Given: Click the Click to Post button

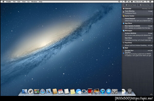Looking at the screenshot, I should pyautogui.click(x=145, y=5).
